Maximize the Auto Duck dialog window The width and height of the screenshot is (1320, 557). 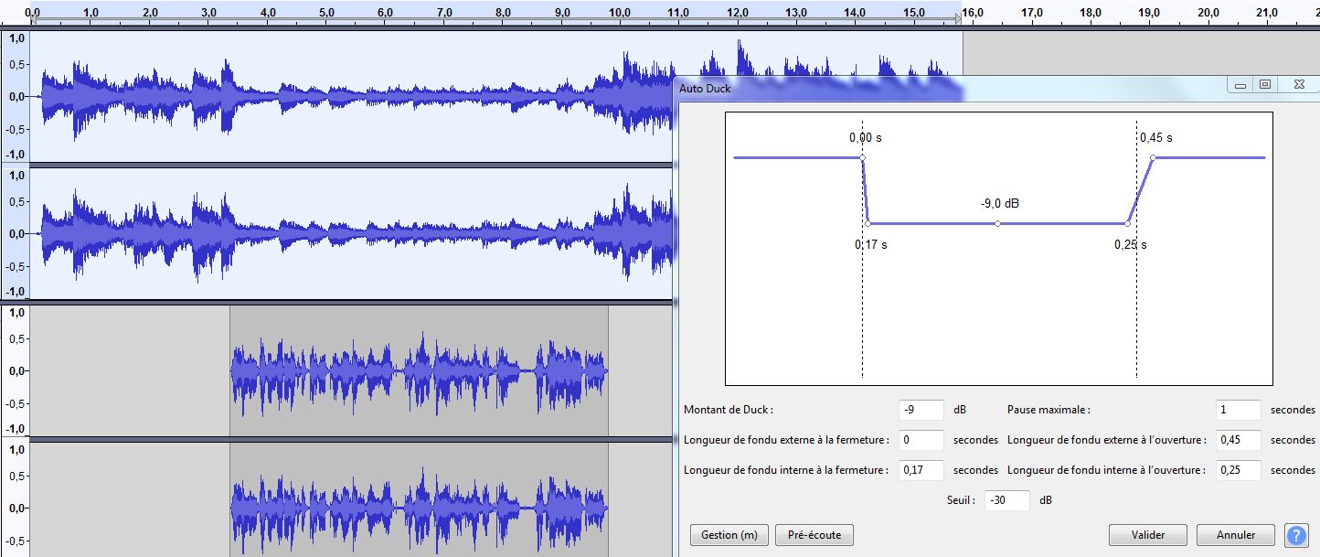(1265, 84)
